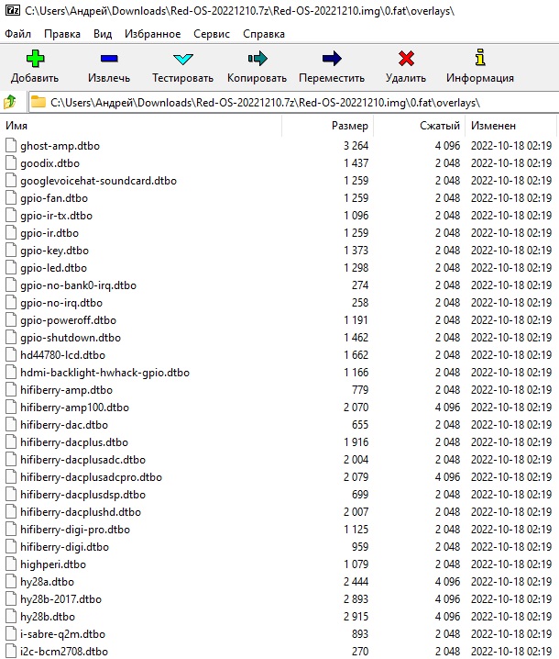Click the Тестировать checkmark icon
Image resolution: width=559 pixels, height=659 pixels.
[183, 59]
